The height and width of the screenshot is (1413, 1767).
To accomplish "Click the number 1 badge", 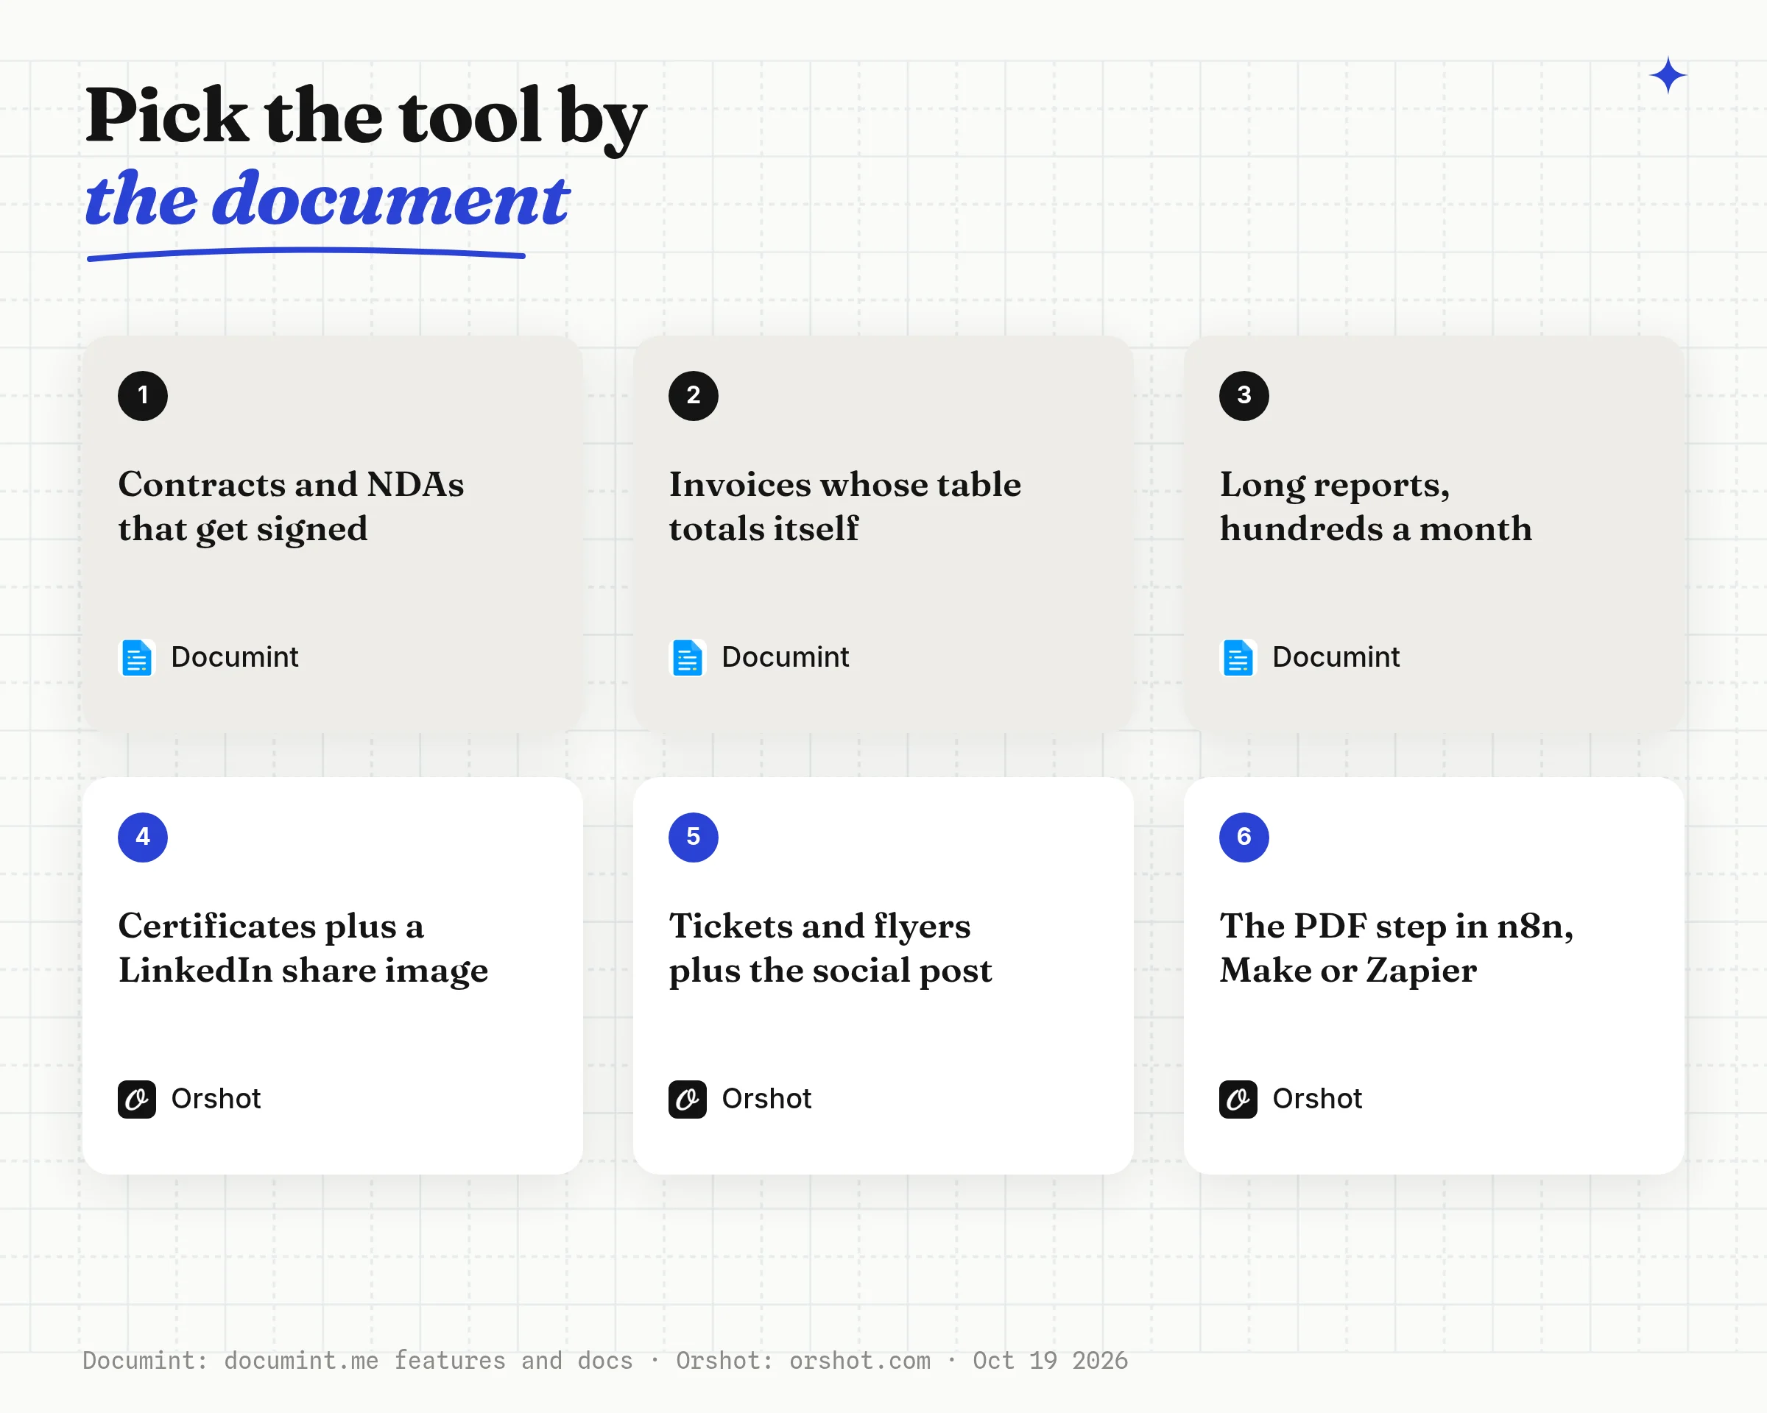I will pos(143,396).
